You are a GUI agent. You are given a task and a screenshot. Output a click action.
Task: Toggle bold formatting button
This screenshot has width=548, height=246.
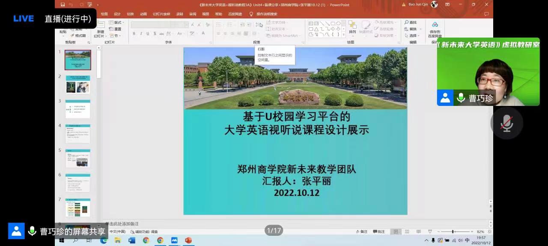coord(134,34)
